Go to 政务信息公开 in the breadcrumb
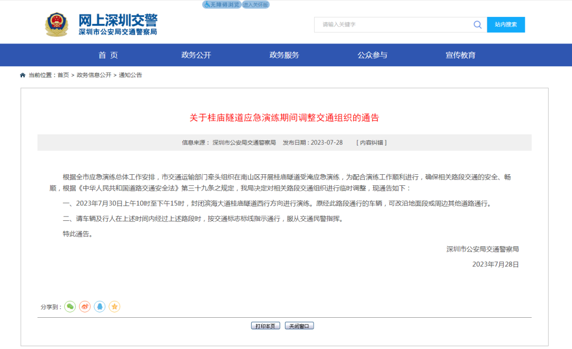 [x=94, y=75]
